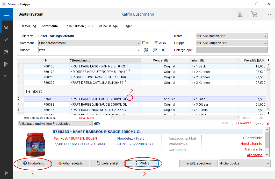Click the pie chart sidebar icon
Image resolution: width=275 pixels, height=179 pixels.
pos(6,52)
